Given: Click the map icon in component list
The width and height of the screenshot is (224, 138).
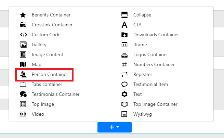Looking at the screenshot, I should click(x=23, y=65).
